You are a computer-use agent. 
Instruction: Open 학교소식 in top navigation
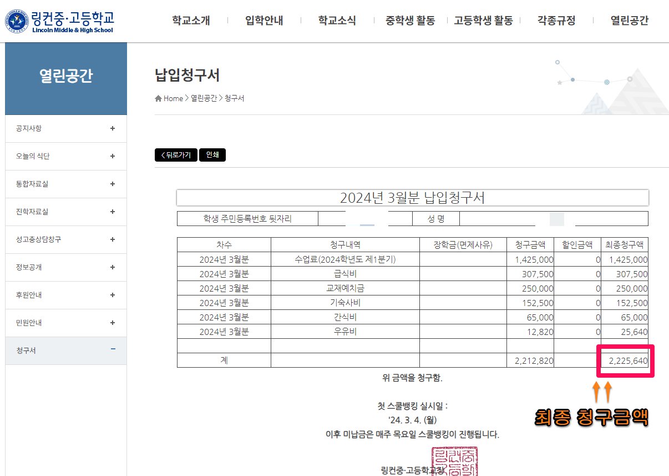(337, 21)
